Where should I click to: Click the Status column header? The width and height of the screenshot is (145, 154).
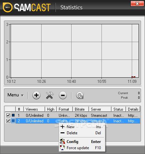coord(119,109)
